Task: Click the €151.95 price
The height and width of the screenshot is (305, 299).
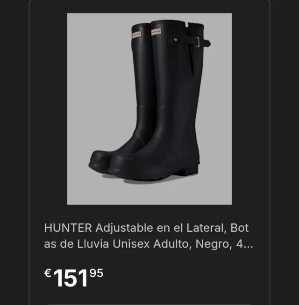Action: click(x=74, y=277)
